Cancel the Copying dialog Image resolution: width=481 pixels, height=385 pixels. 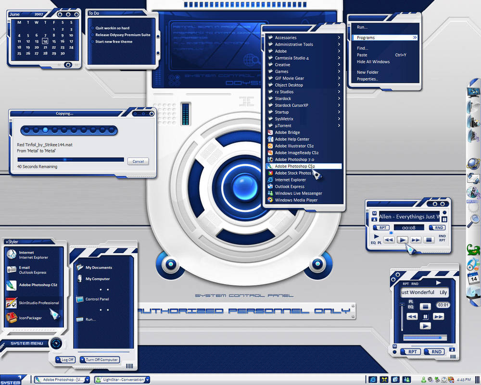pyautogui.click(x=138, y=161)
